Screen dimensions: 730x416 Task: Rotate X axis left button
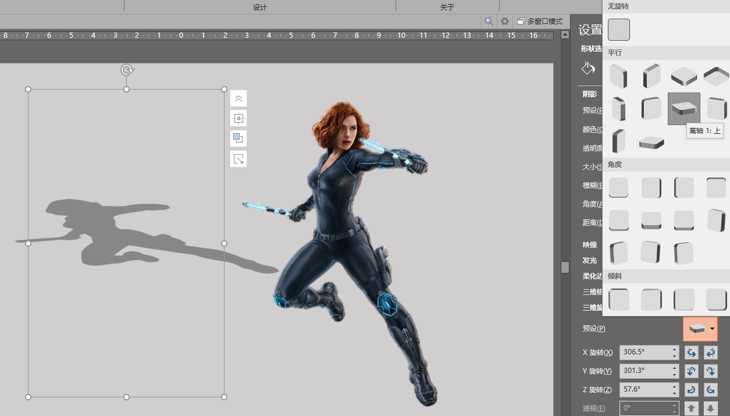[x=691, y=353]
